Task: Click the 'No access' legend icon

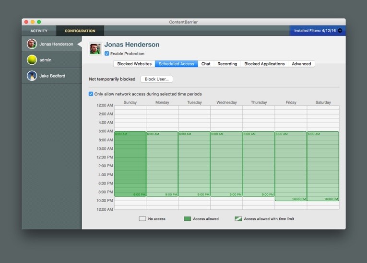Action: [x=142, y=219]
